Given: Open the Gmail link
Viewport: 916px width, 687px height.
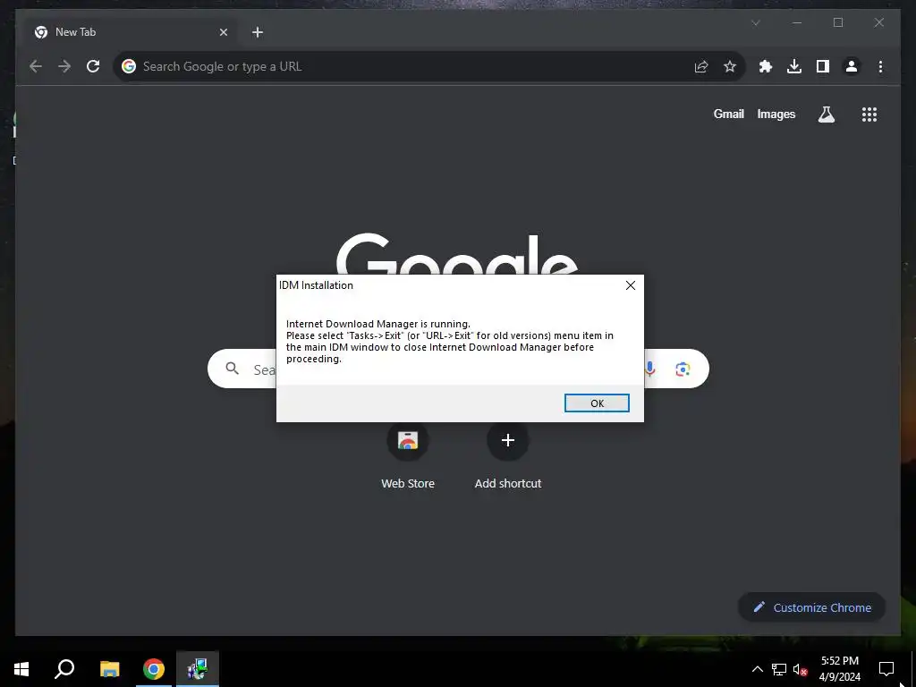Looking at the screenshot, I should click(728, 114).
